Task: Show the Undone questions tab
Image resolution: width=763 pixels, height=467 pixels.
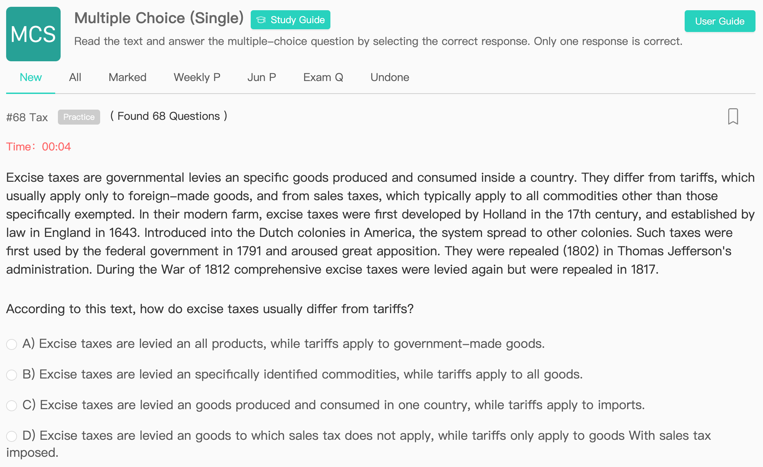Action: pos(390,77)
